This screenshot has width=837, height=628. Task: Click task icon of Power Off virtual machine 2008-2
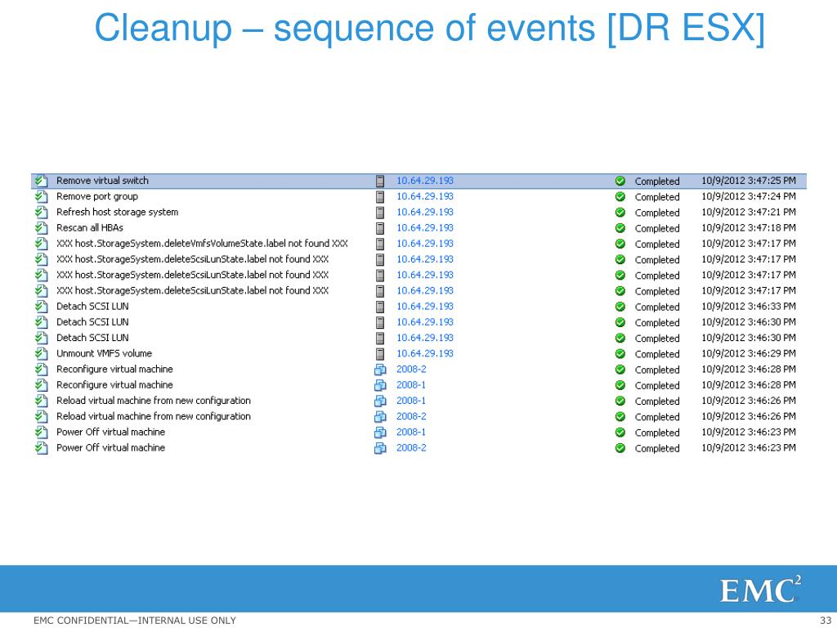[41, 448]
